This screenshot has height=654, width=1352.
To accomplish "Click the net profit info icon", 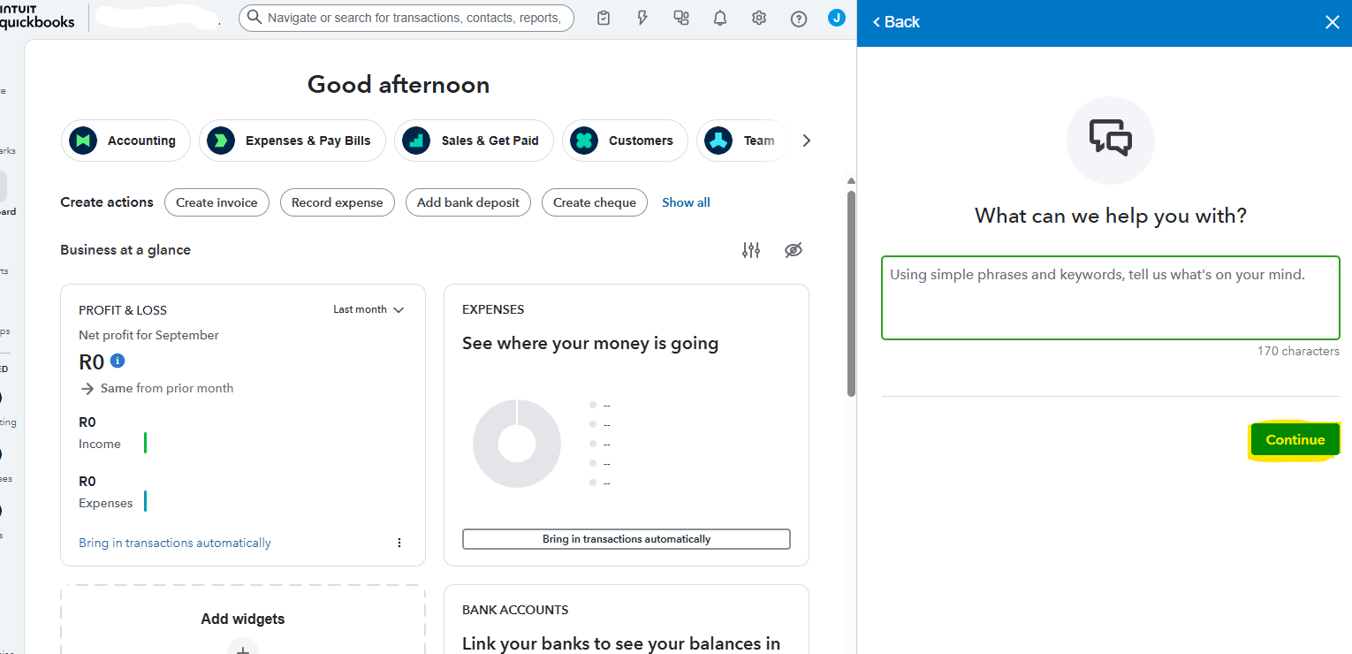I will (x=118, y=361).
